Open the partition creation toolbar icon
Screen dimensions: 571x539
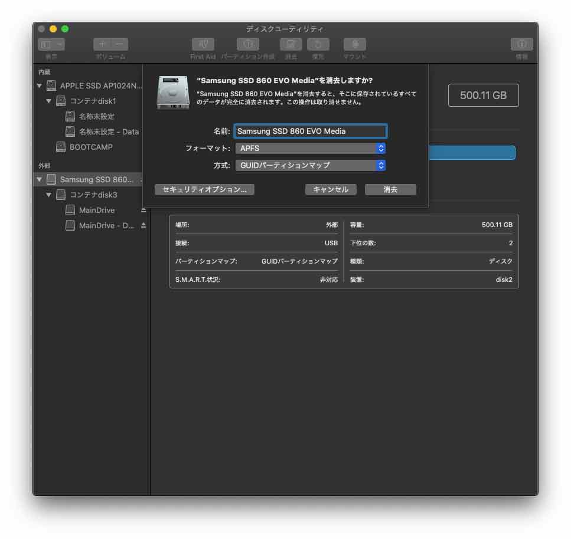[x=248, y=44]
